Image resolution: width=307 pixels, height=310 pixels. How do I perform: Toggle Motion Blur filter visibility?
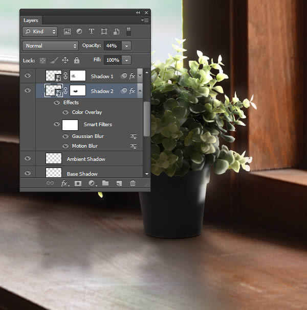click(x=65, y=146)
